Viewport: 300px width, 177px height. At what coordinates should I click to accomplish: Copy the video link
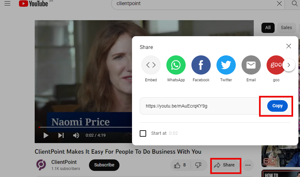tap(278, 106)
